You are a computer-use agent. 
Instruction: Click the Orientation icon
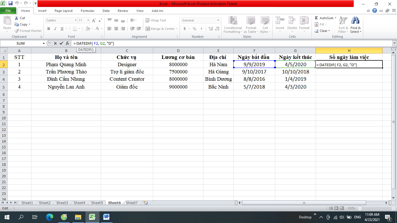[x=133, y=20]
